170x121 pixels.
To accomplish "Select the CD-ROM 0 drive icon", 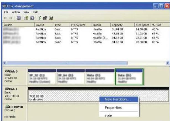I will pyautogui.click(x=7, y=107).
